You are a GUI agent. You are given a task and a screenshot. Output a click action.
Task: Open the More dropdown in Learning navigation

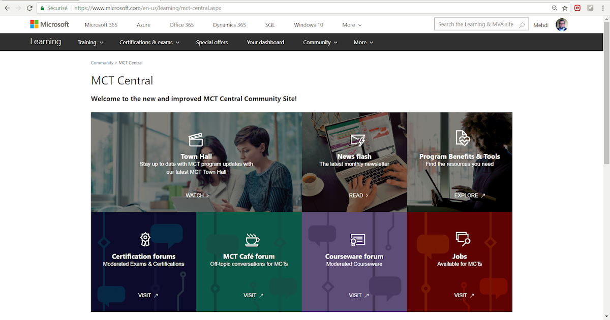click(x=363, y=42)
